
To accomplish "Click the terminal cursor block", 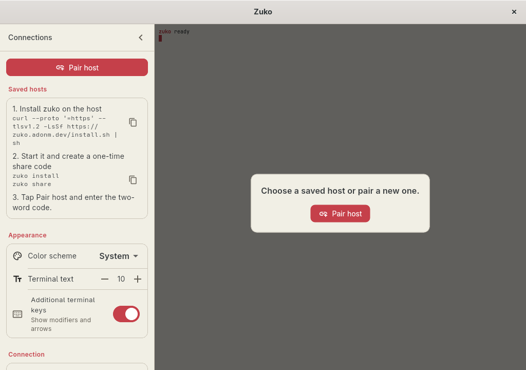I will 160,39.
